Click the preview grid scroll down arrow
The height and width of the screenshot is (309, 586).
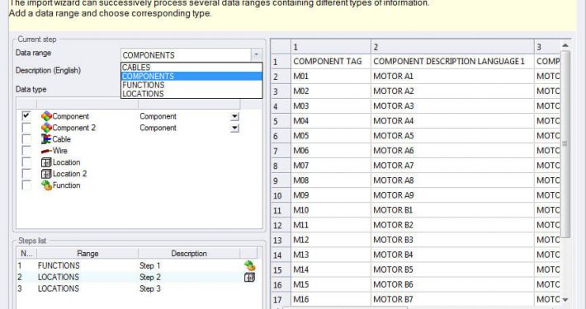pos(565,300)
